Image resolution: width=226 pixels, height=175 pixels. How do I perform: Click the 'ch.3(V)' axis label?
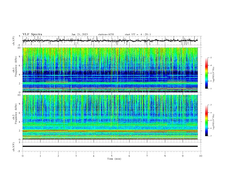(14, 147)
